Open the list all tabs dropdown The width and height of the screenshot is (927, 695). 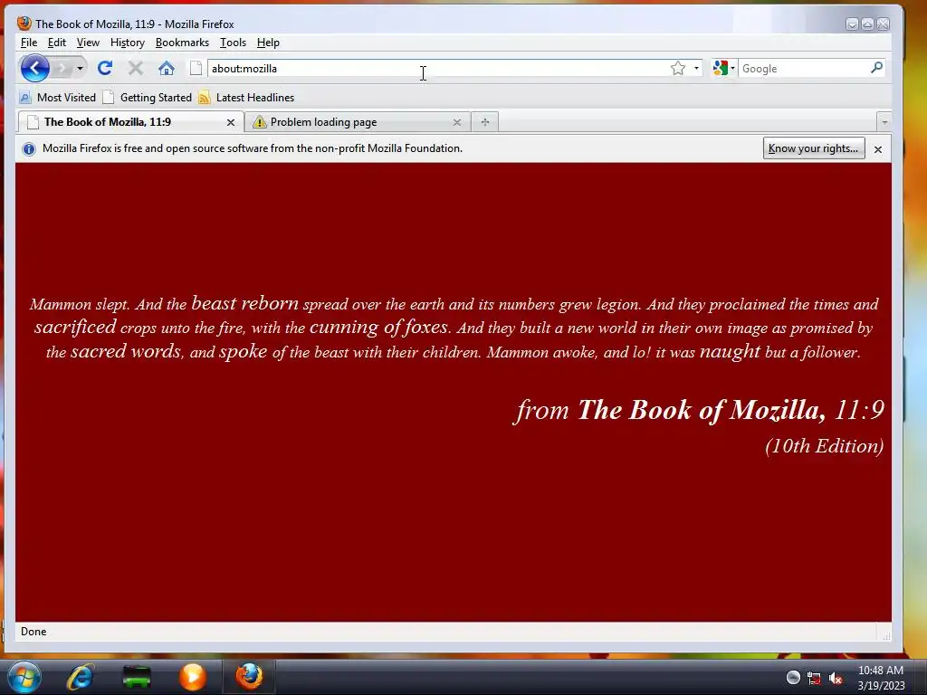pos(884,122)
